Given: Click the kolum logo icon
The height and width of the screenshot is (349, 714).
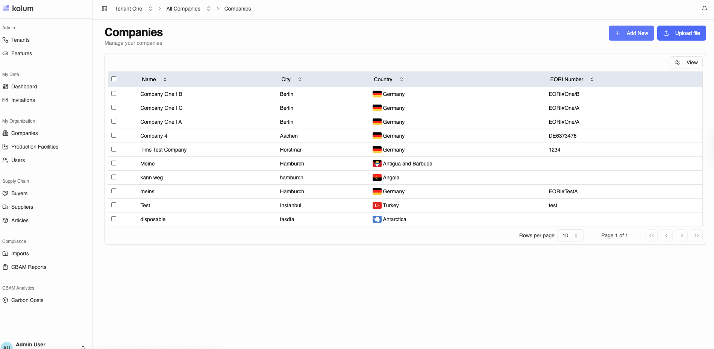Looking at the screenshot, I should (x=6, y=8).
